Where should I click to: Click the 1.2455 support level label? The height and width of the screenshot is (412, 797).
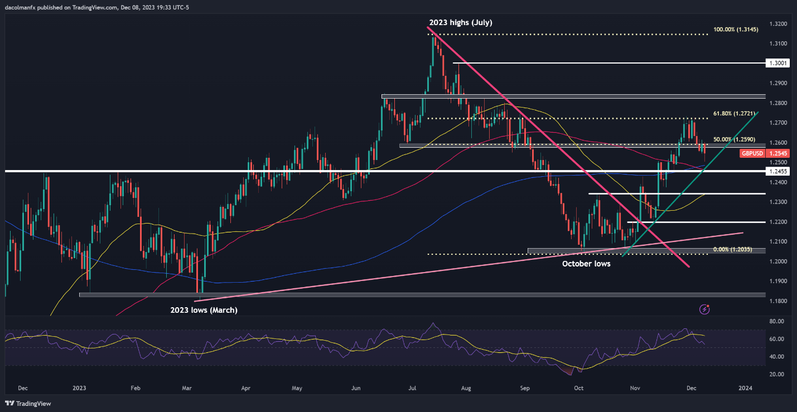click(x=777, y=172)
